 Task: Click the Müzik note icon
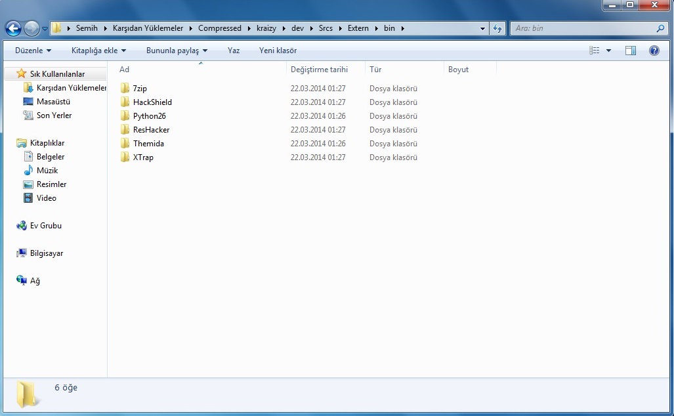[28, 170]
